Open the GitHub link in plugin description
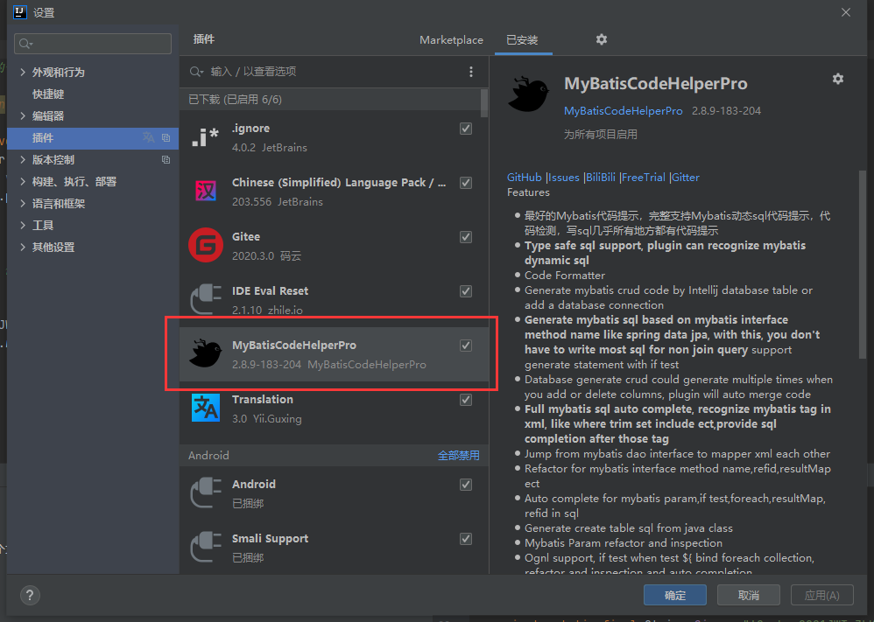The image size is (874, 622). pyautogui.click(x=524, y=178)
